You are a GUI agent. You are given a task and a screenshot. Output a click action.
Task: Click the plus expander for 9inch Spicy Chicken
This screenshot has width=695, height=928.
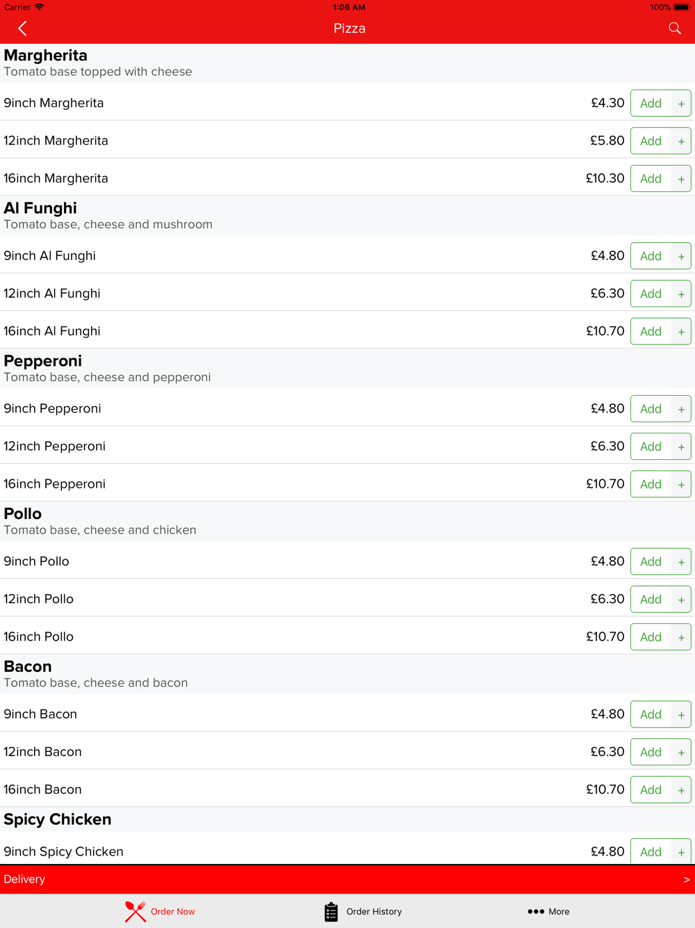point(681,852)
